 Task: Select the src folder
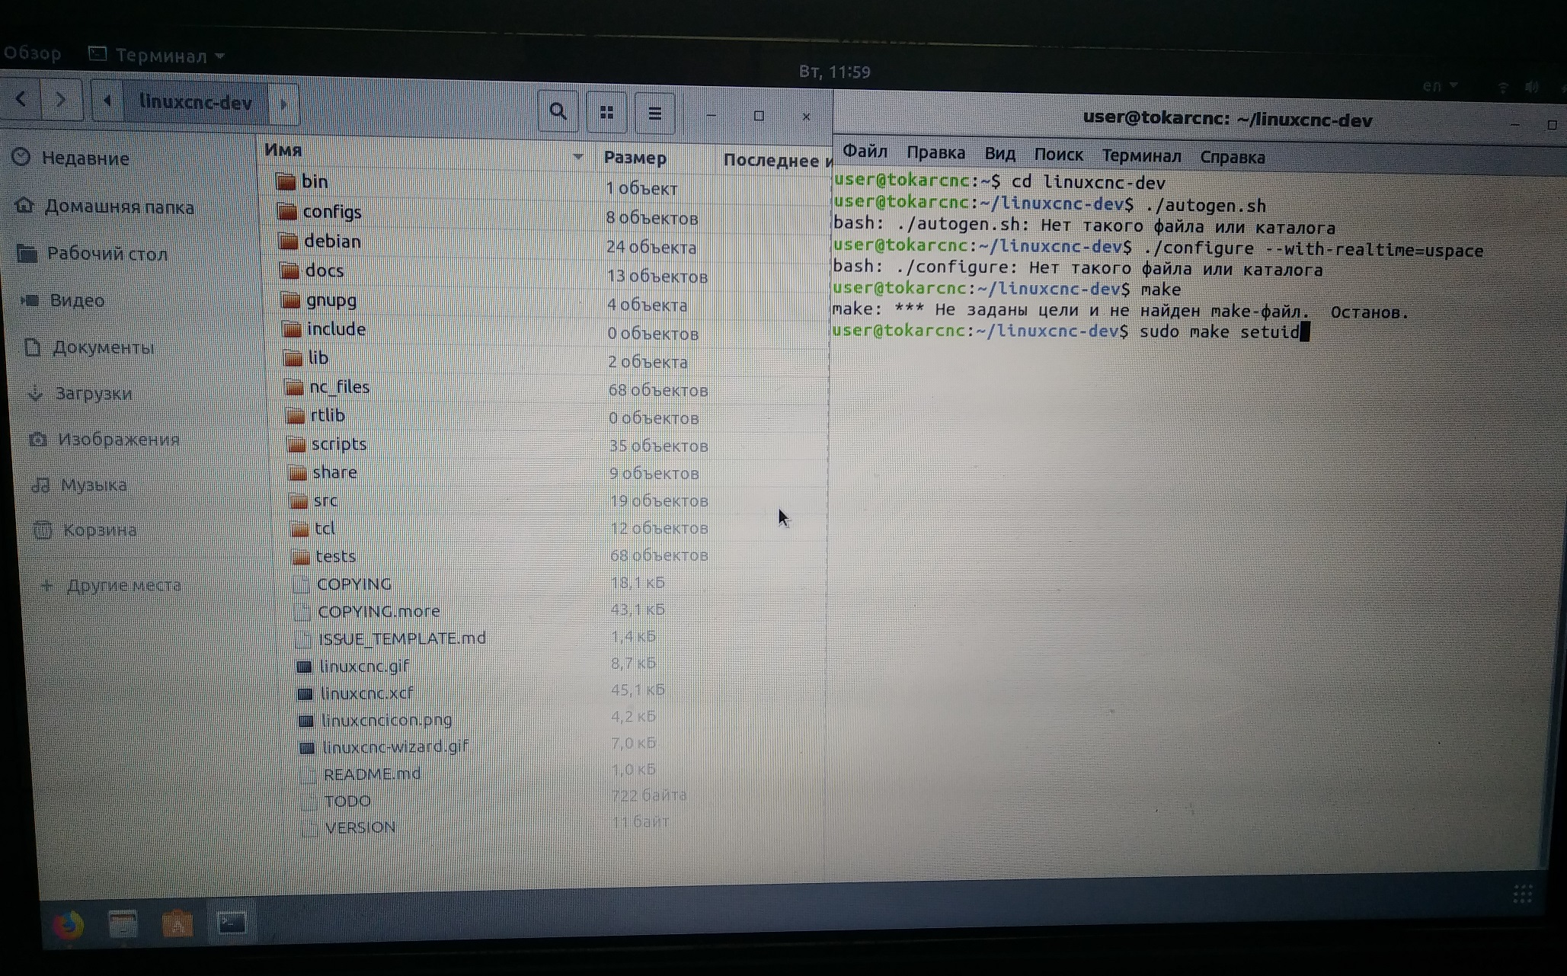point(325,501)
